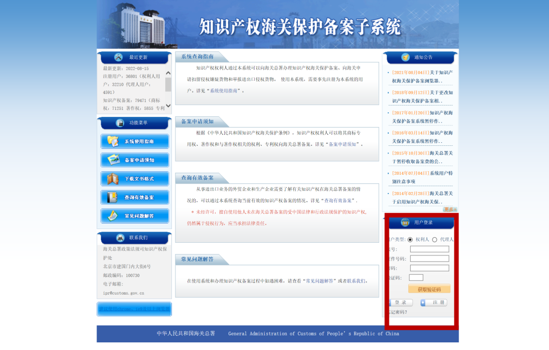The height and width of the screenshot is (350, 549).
Task: Click the 常见问题解答 pencil icon
Action: 113,216
